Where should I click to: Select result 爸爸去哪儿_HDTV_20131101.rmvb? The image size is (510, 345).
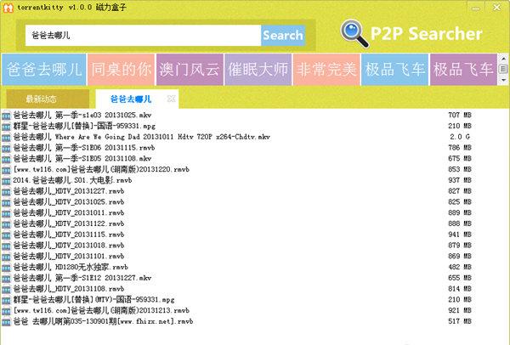66,256
